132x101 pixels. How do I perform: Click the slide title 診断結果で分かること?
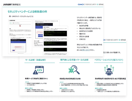click(12, 4)
